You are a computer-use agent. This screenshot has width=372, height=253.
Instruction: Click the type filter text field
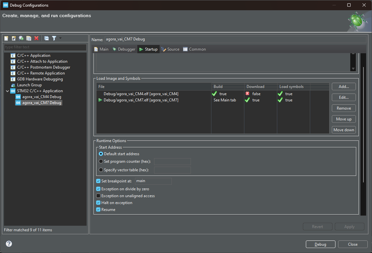[45, 47]
